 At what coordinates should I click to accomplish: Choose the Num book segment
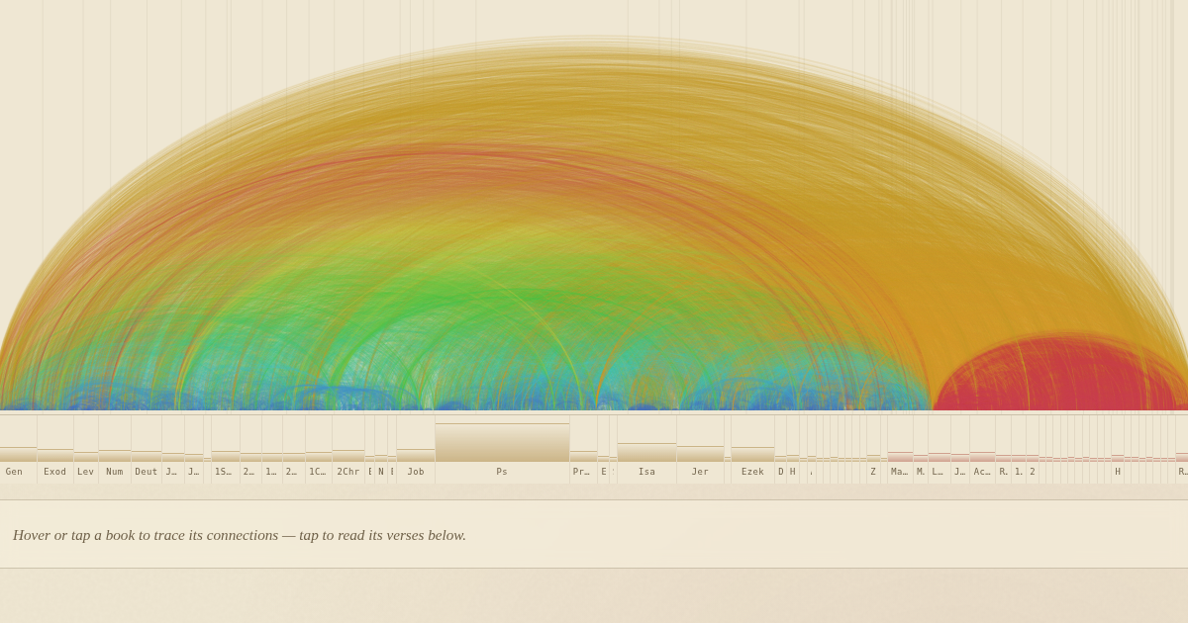pos(115,449)
